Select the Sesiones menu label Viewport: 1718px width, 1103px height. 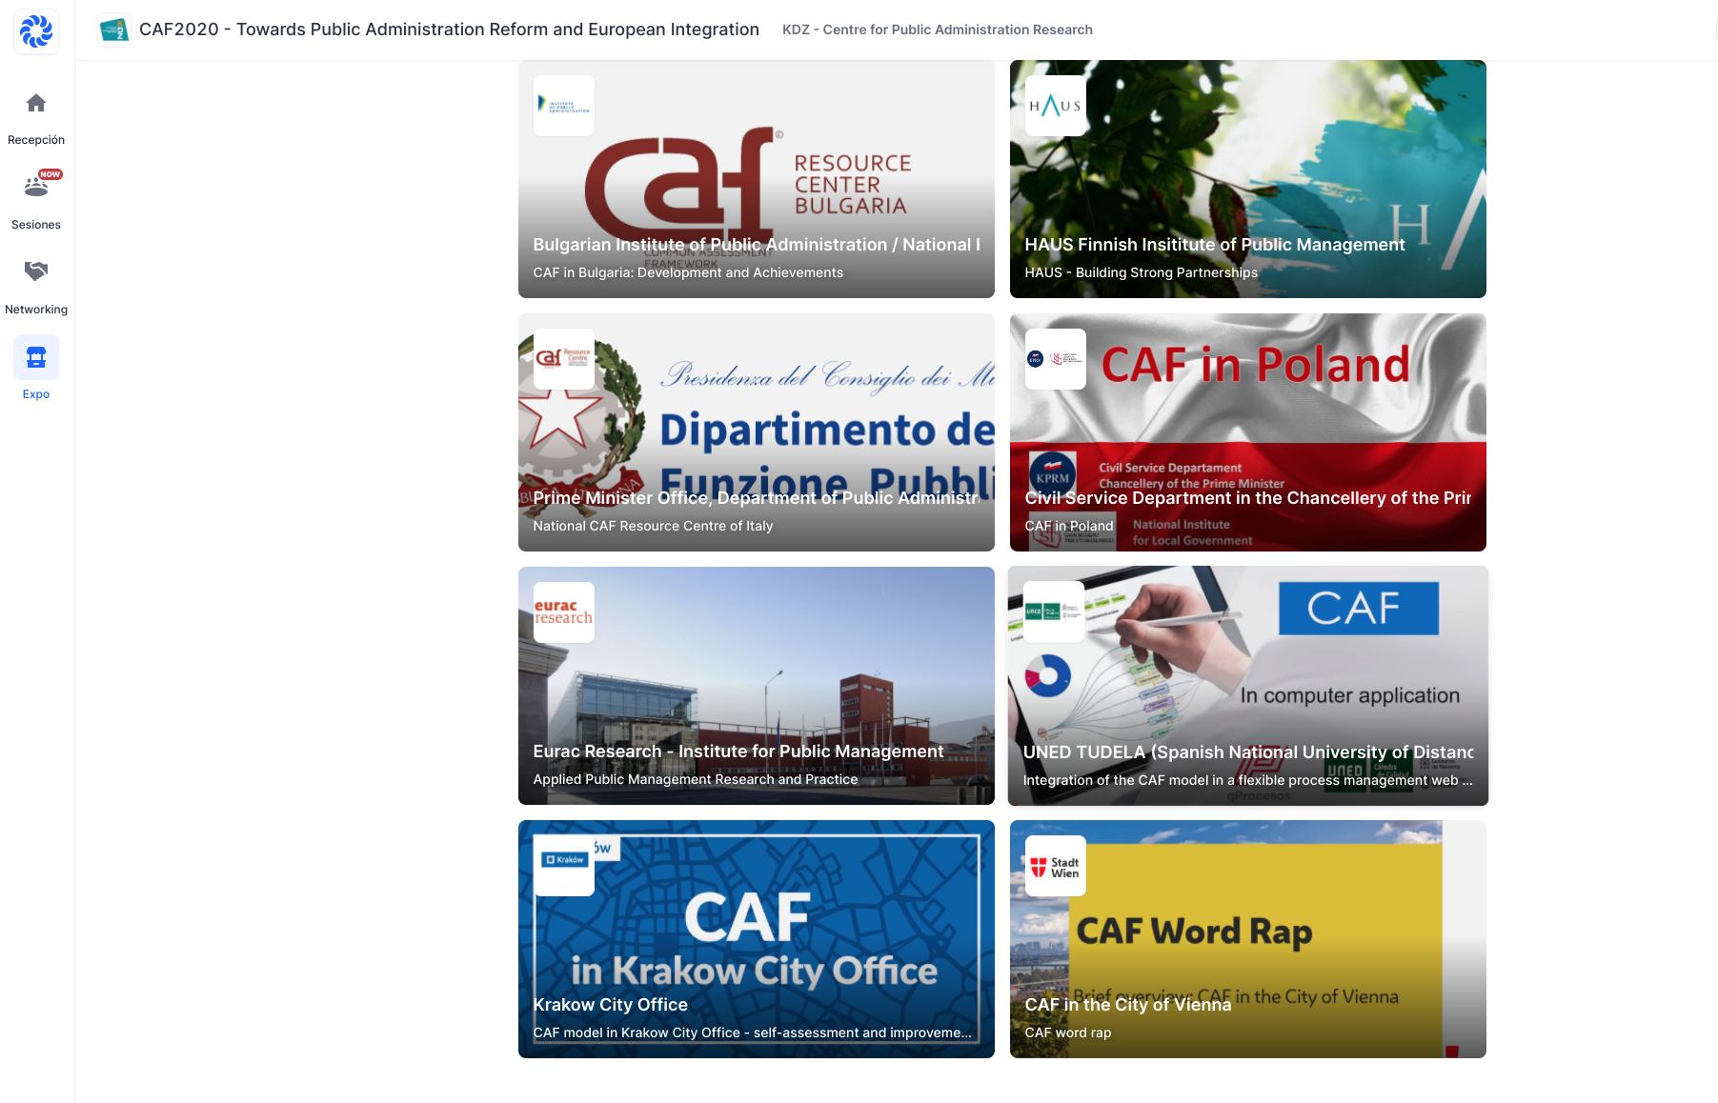coord(36,225)
